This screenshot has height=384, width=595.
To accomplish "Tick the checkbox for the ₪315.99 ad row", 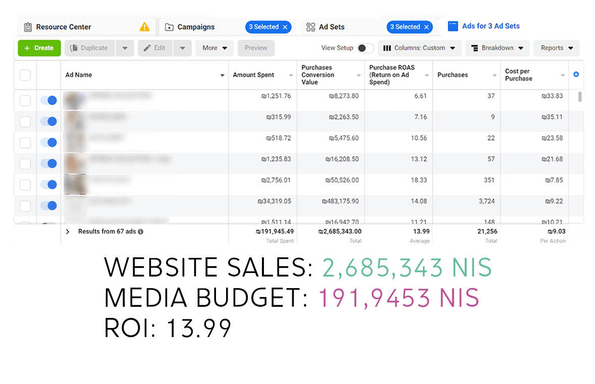I will [x=25, y=122].
